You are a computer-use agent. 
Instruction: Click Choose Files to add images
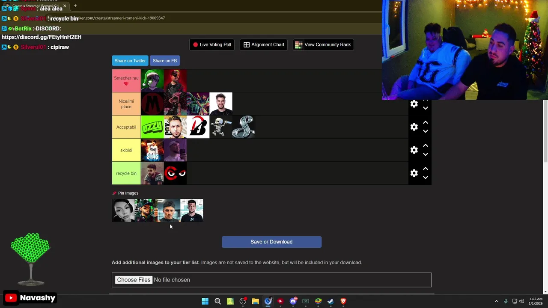134,280
